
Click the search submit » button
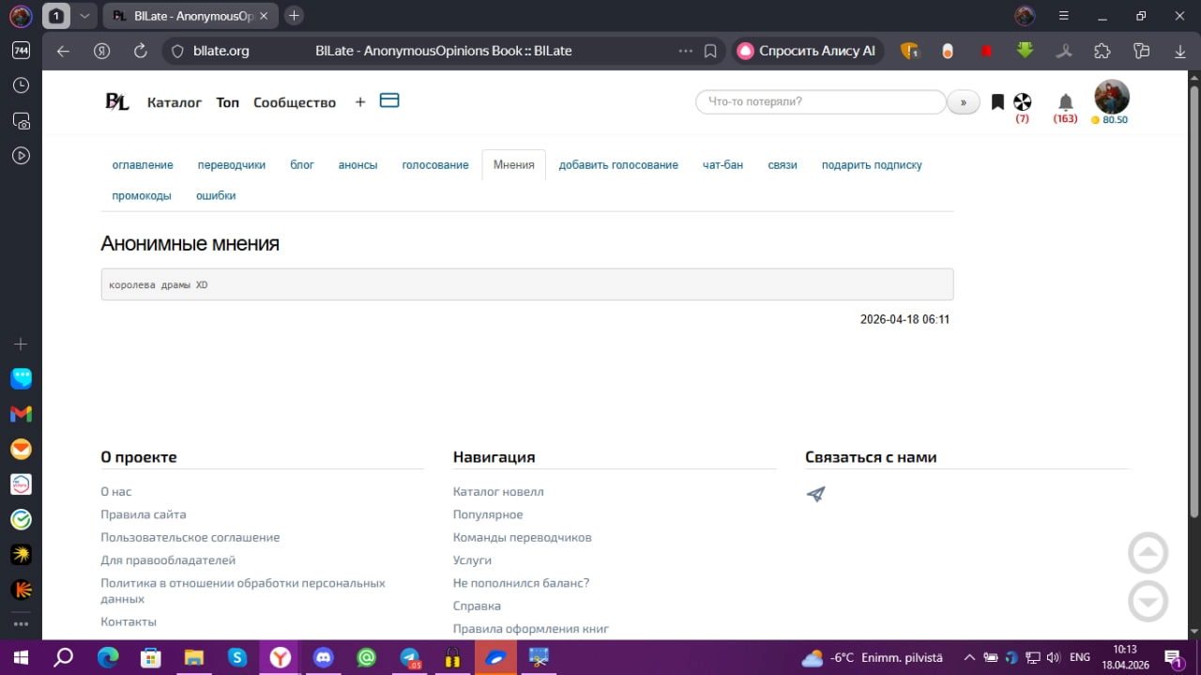(964, 102)
